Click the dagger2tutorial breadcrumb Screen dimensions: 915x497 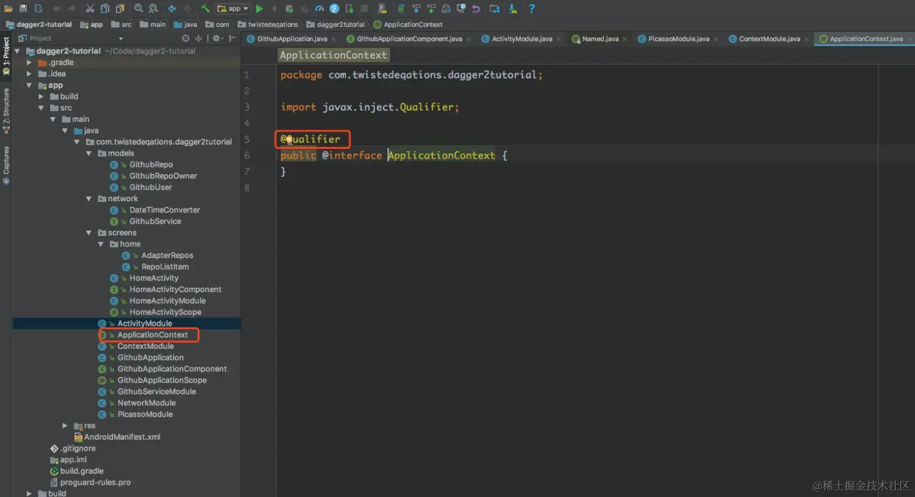pyautogui.click(x=335, y=24)
